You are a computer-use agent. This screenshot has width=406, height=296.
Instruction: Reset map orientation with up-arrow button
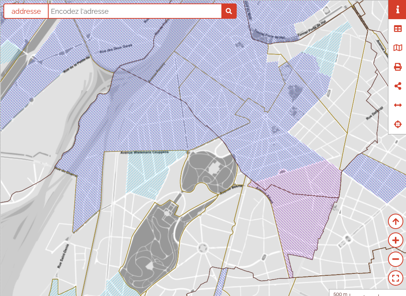click(x=396, y=221)
